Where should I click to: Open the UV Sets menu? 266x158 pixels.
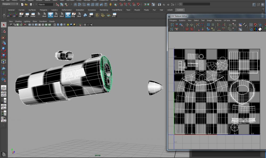point(227,20)
